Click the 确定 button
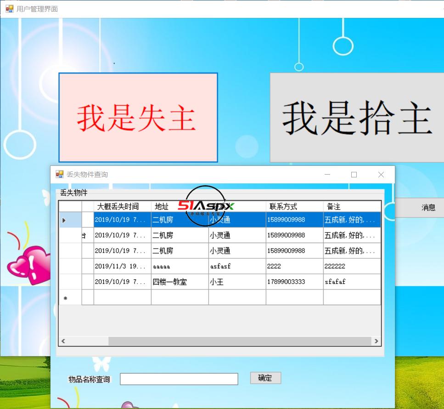Viewport: 444px width, 409px height. pyautogui.click(x=265, y=378)
